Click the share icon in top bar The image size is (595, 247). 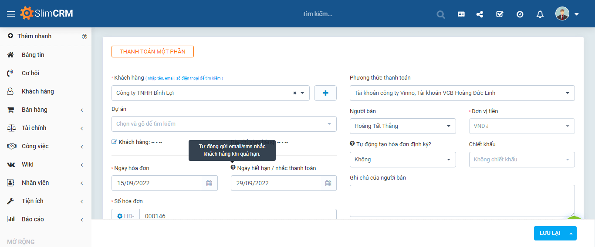(x=480, y=14)
